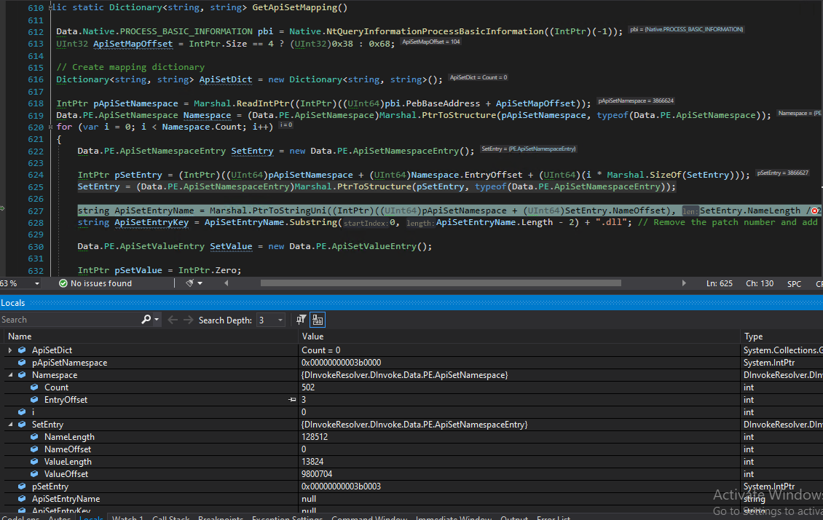Click the cube icon beside SetEntry

pos(22,425)
